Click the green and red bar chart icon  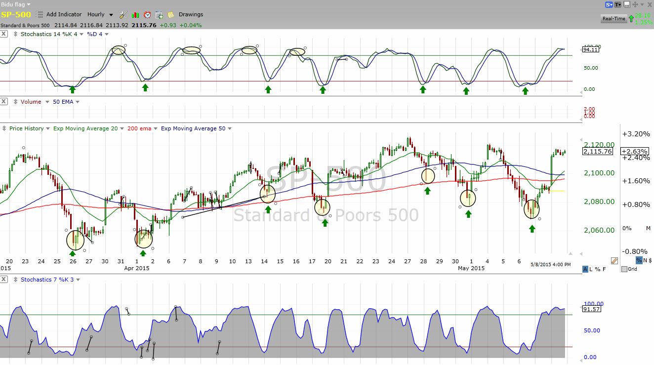[x=135, y=15]
